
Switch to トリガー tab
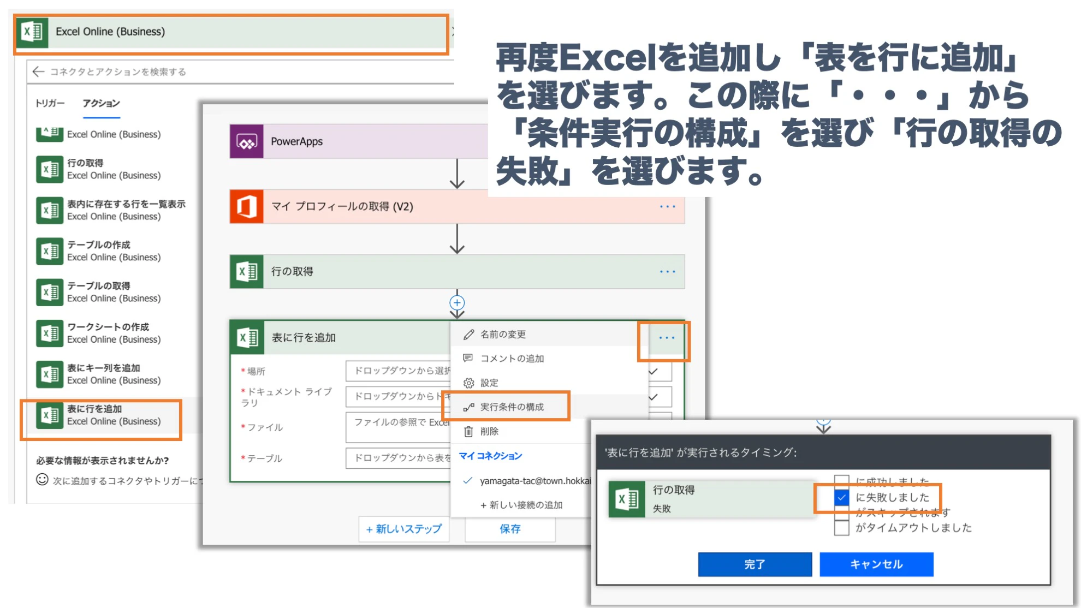(x=50, y=103)
